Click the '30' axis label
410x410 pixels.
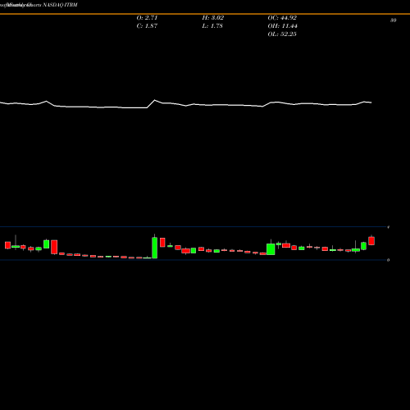pyautogui.click(x=393, y=20)
